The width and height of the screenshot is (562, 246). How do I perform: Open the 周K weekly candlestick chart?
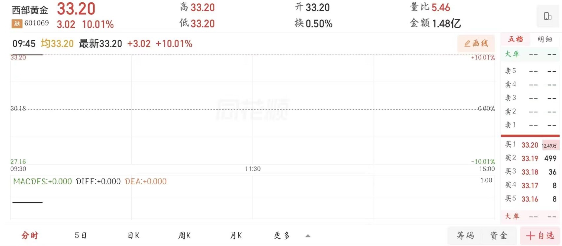click(x=184, y=235)
